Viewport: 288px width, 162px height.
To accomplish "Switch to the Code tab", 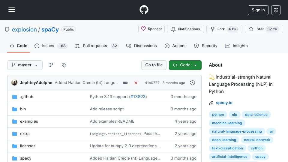I will (18, 46).
